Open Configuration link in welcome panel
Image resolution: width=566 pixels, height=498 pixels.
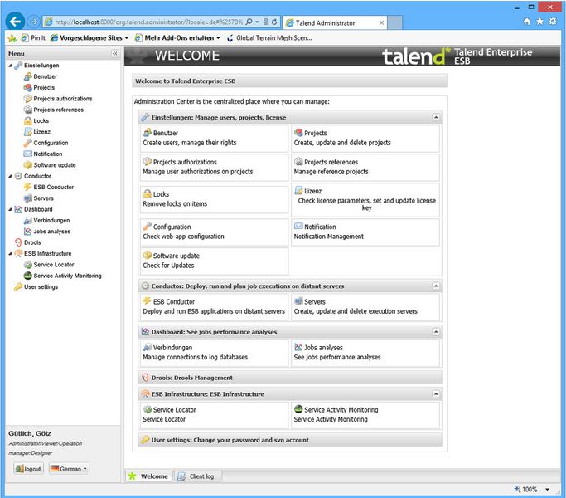(x=172, y=227)
